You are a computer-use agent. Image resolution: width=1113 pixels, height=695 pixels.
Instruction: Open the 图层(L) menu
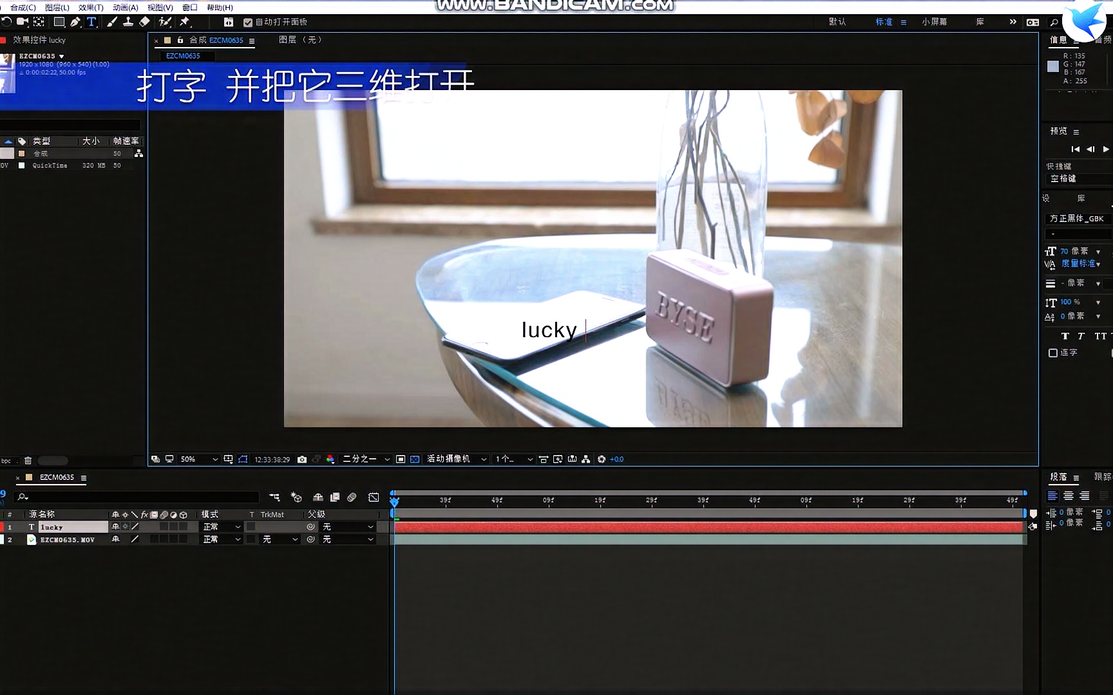[57, 8]
